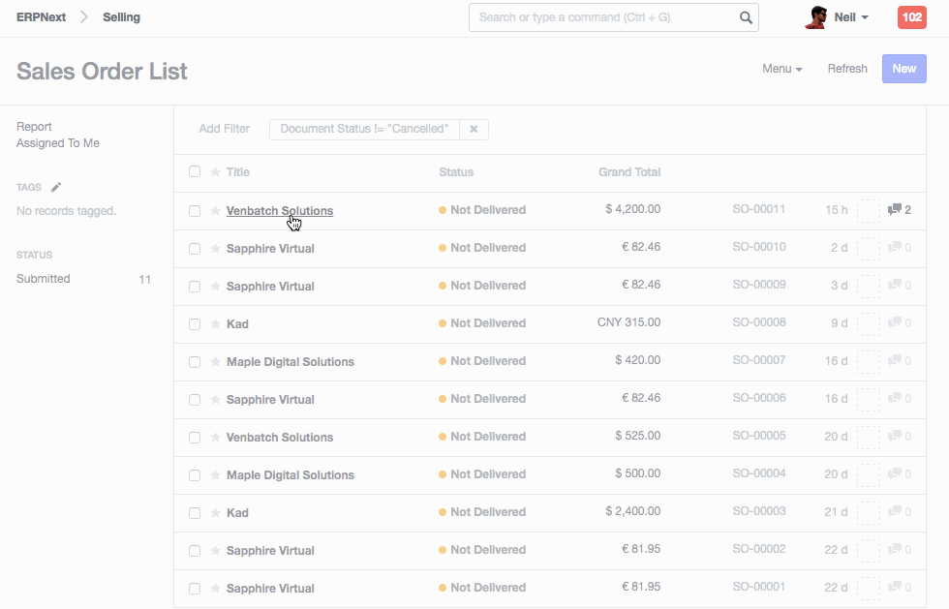
Task: Click assignment placeholder box for SO-00011
Action: click(x=869, y=211)
